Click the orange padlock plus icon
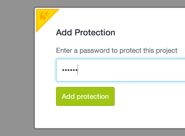Viewport: 185px width, 136px height. click(x=45, y=16)
